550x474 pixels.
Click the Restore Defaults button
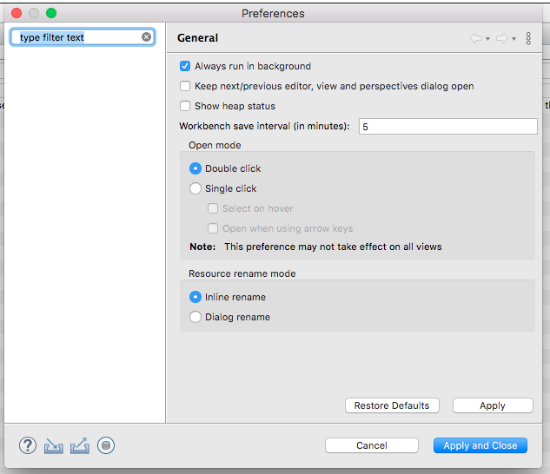tap(392, 405)
